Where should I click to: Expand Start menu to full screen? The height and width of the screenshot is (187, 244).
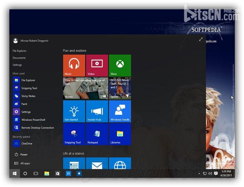[201, 39]
